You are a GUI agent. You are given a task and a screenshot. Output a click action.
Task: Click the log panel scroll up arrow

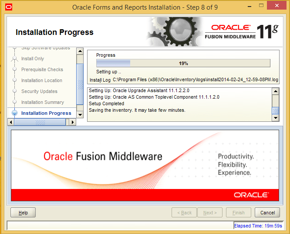pyautogui.click(x=276, y=91)
